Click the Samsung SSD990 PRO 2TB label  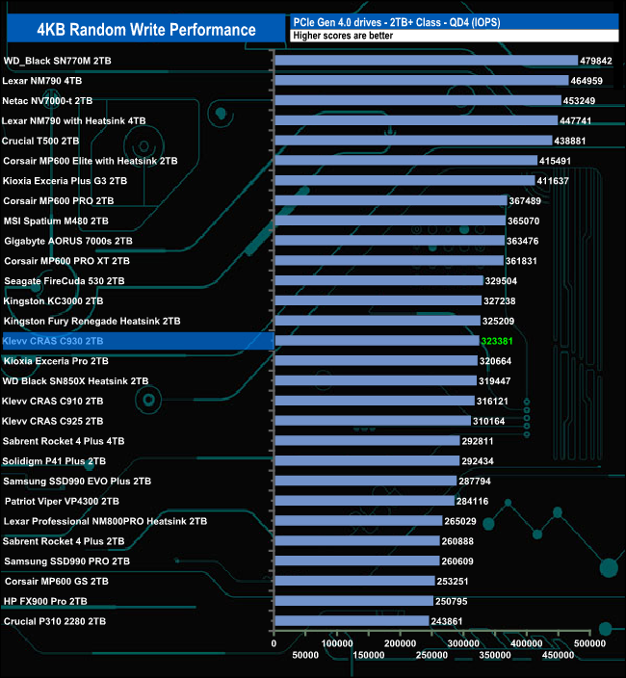click(x=67, y=561)
